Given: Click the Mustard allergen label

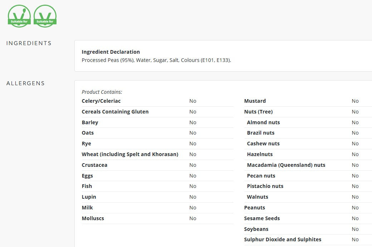Looking at the screenshot, I should 255,101.
